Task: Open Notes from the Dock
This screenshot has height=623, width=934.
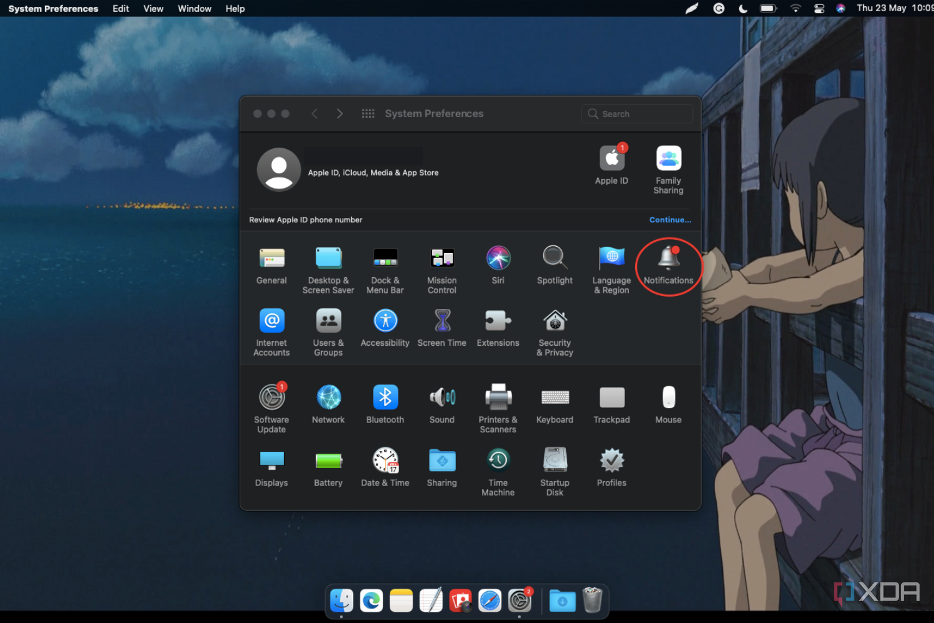Action: click(401, 601)
